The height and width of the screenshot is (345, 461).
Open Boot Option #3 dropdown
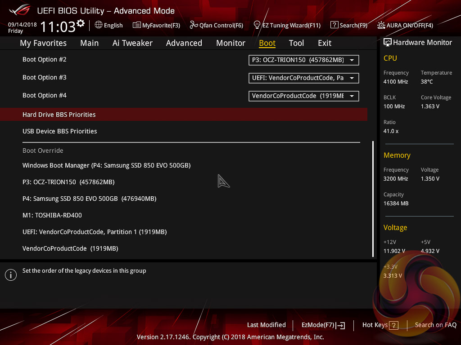click(304, 78)
